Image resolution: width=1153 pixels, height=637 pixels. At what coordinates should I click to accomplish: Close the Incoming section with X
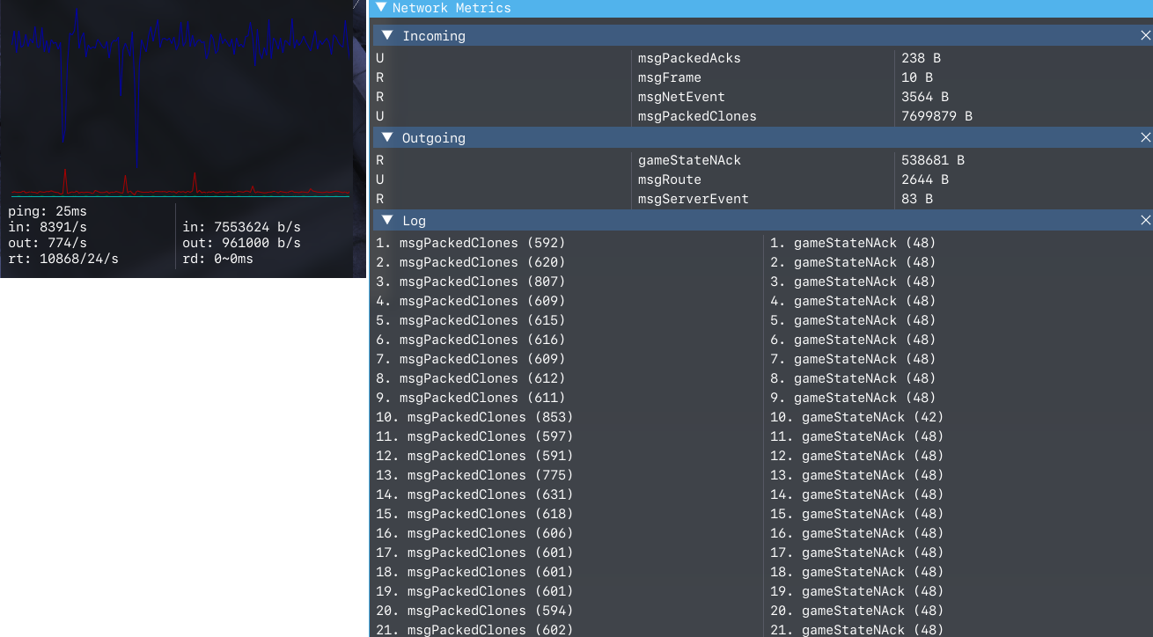point(1145,36)
